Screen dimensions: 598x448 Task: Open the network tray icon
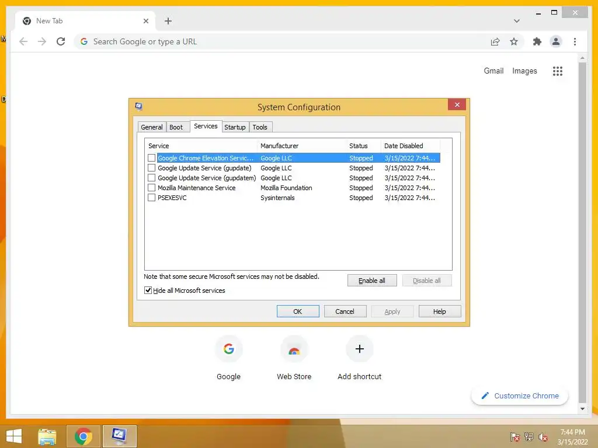(529, 436)
